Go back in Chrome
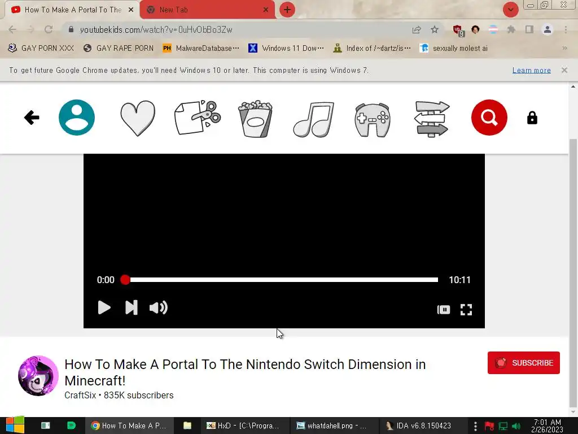 pos(12,29)
